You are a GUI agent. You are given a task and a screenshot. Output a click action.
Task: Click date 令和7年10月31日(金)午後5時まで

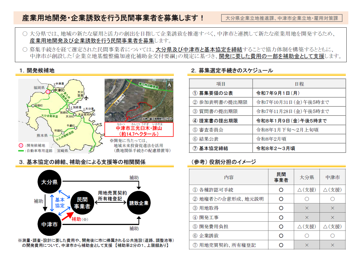(293, 103)
